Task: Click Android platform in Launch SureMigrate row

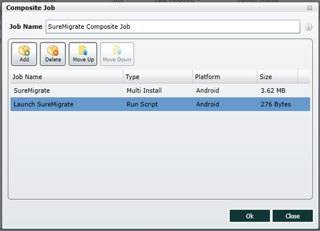Action: point(207,104)
